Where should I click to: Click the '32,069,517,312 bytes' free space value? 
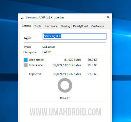[x=67, y=65]
